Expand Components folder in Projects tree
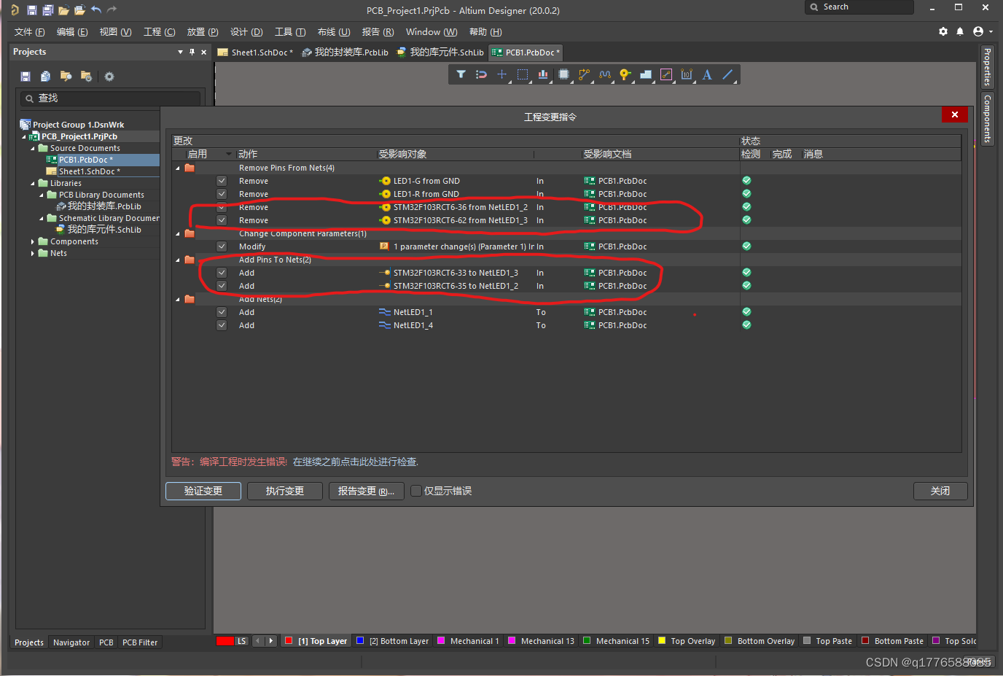Image resolution: width=1003 pixels, height=676 pixels. tap(33, 241)
